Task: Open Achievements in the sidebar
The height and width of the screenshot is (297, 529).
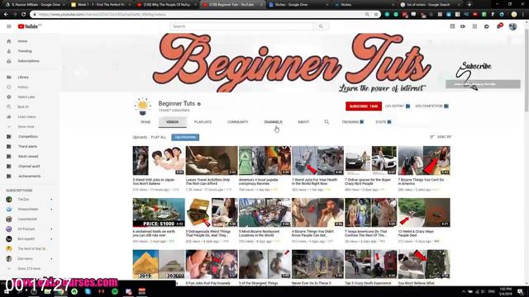Action: coord(29,176)
